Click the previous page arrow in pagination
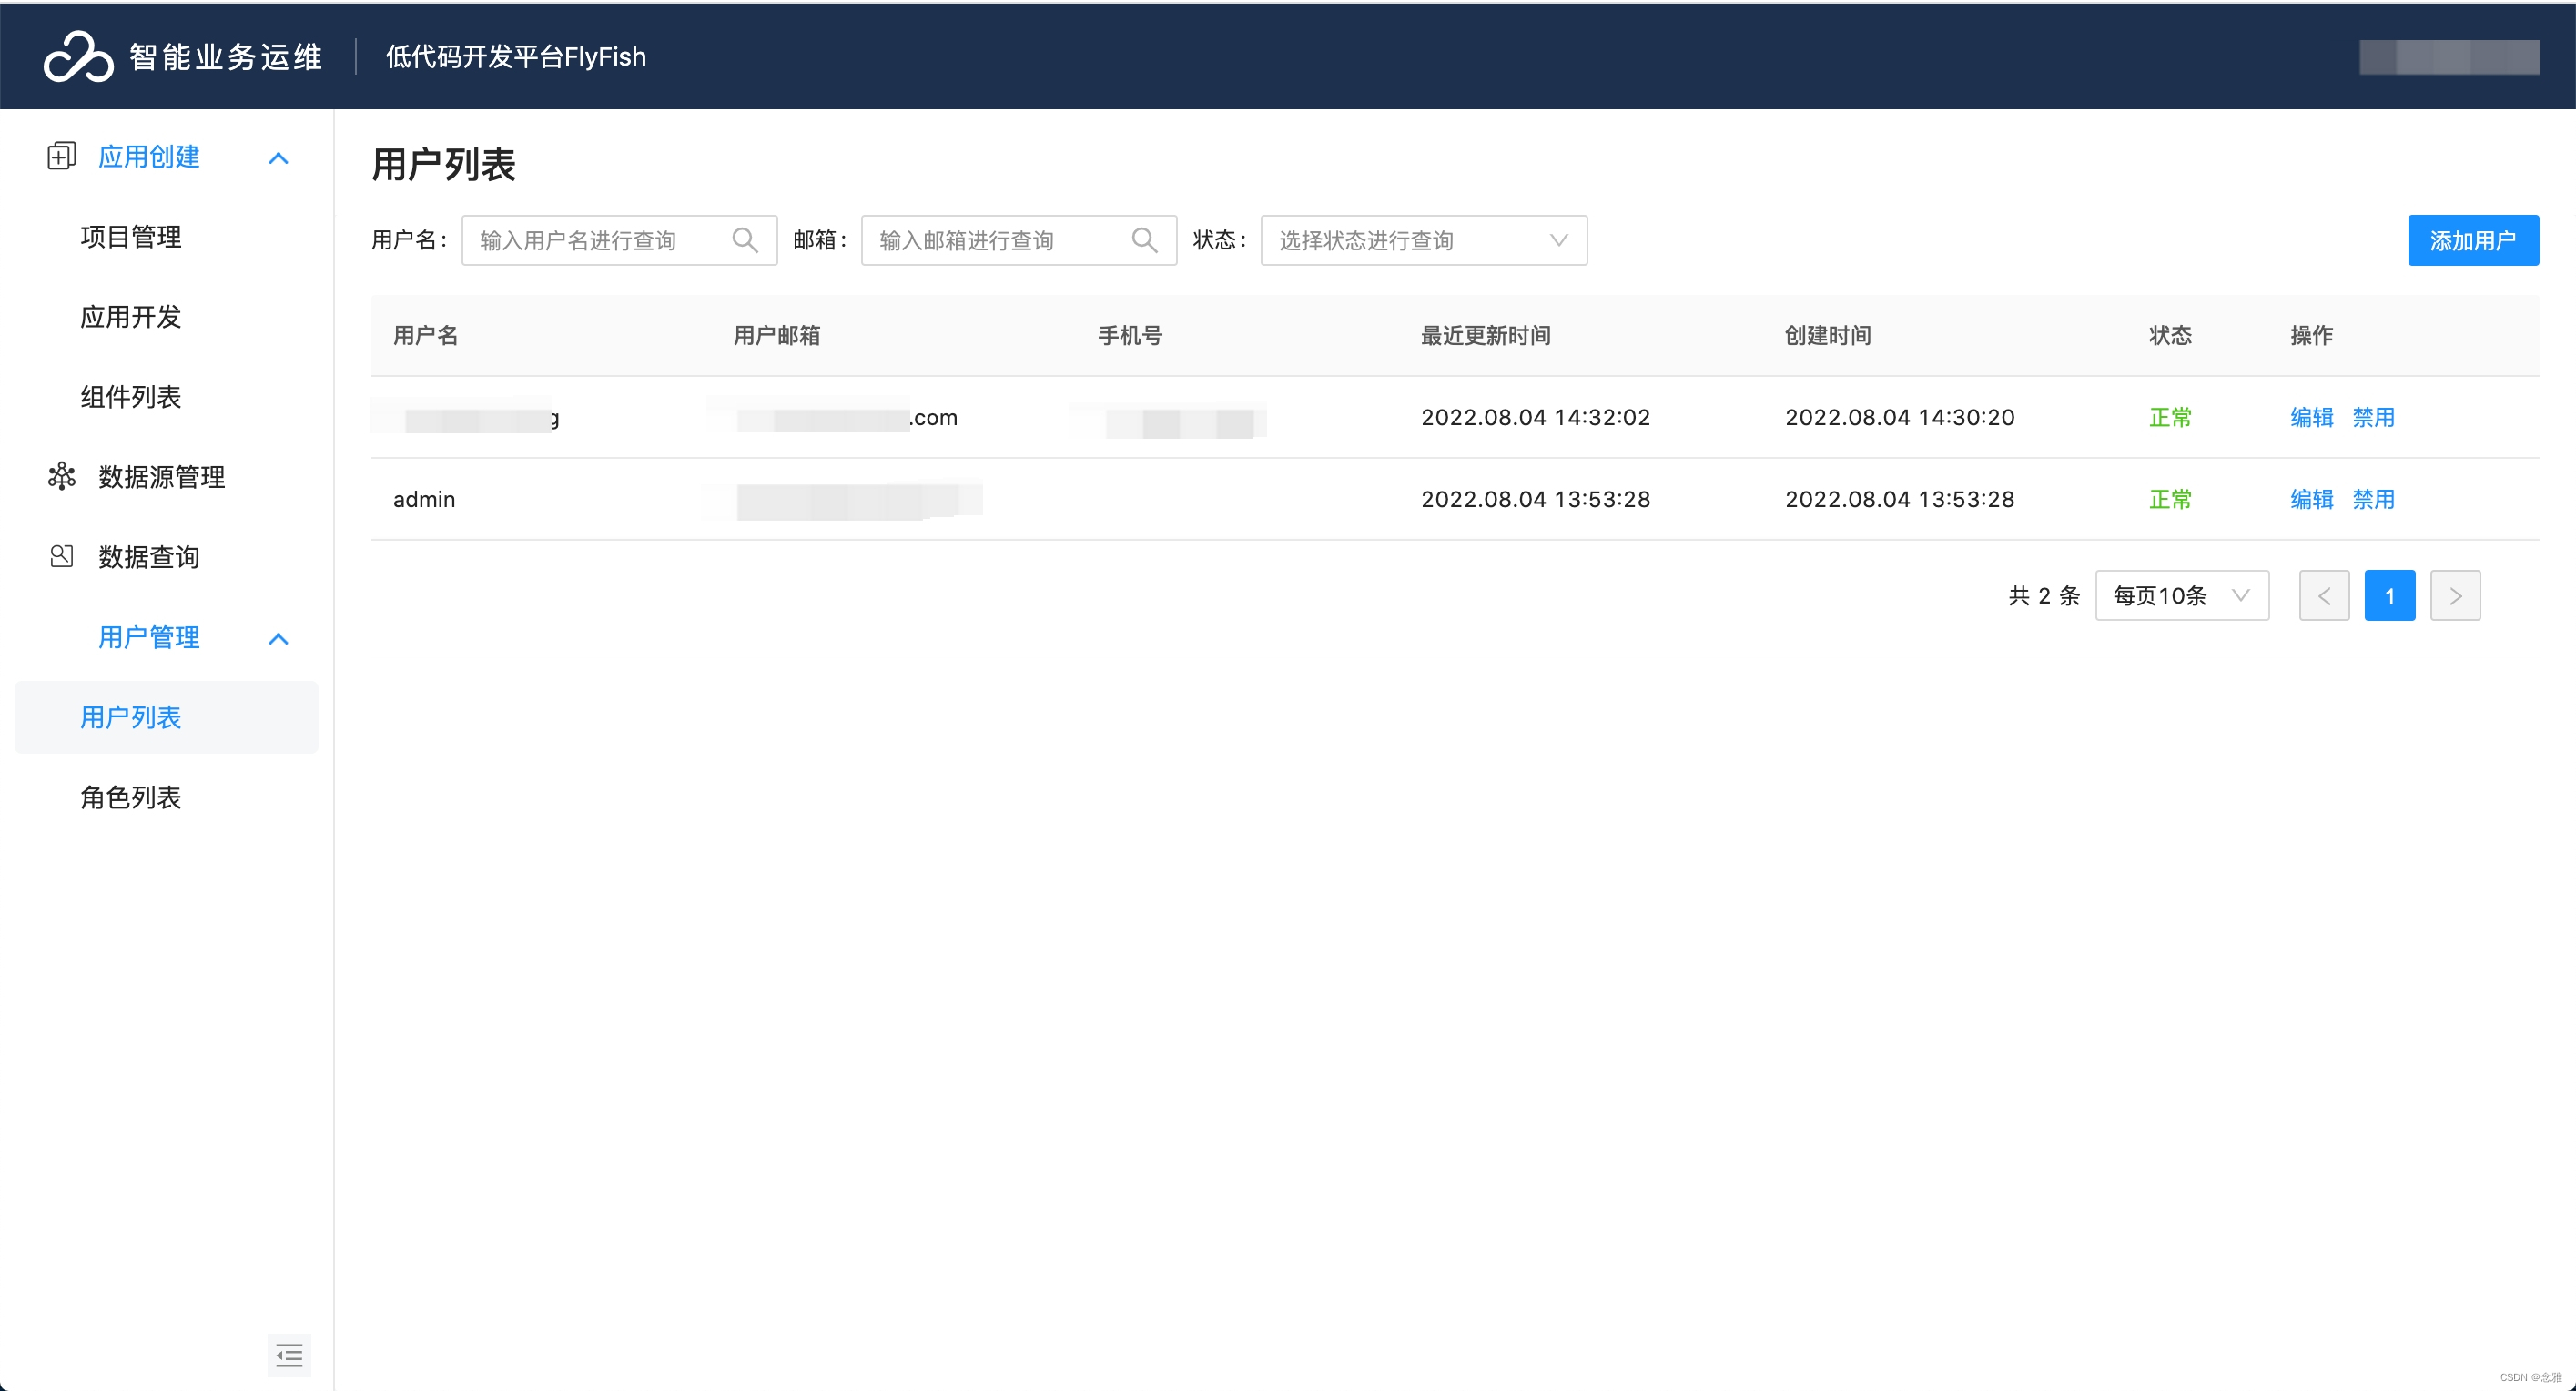Viewport: 2576px width, 1391px height. (x=2324, y=595)
